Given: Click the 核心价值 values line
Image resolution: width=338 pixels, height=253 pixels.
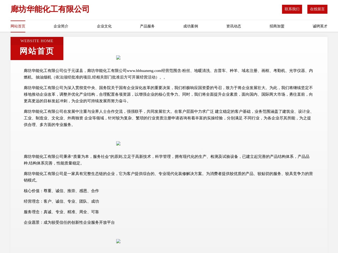Looking at the screenshot, I should 61,191.
